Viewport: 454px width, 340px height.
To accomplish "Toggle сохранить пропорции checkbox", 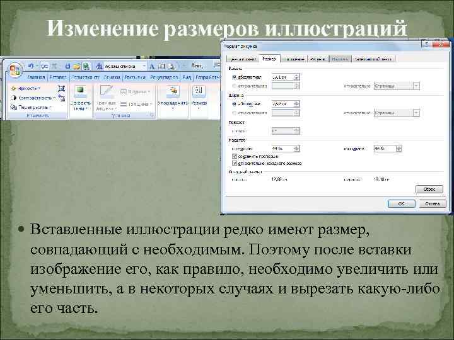I will coord(235,156).
